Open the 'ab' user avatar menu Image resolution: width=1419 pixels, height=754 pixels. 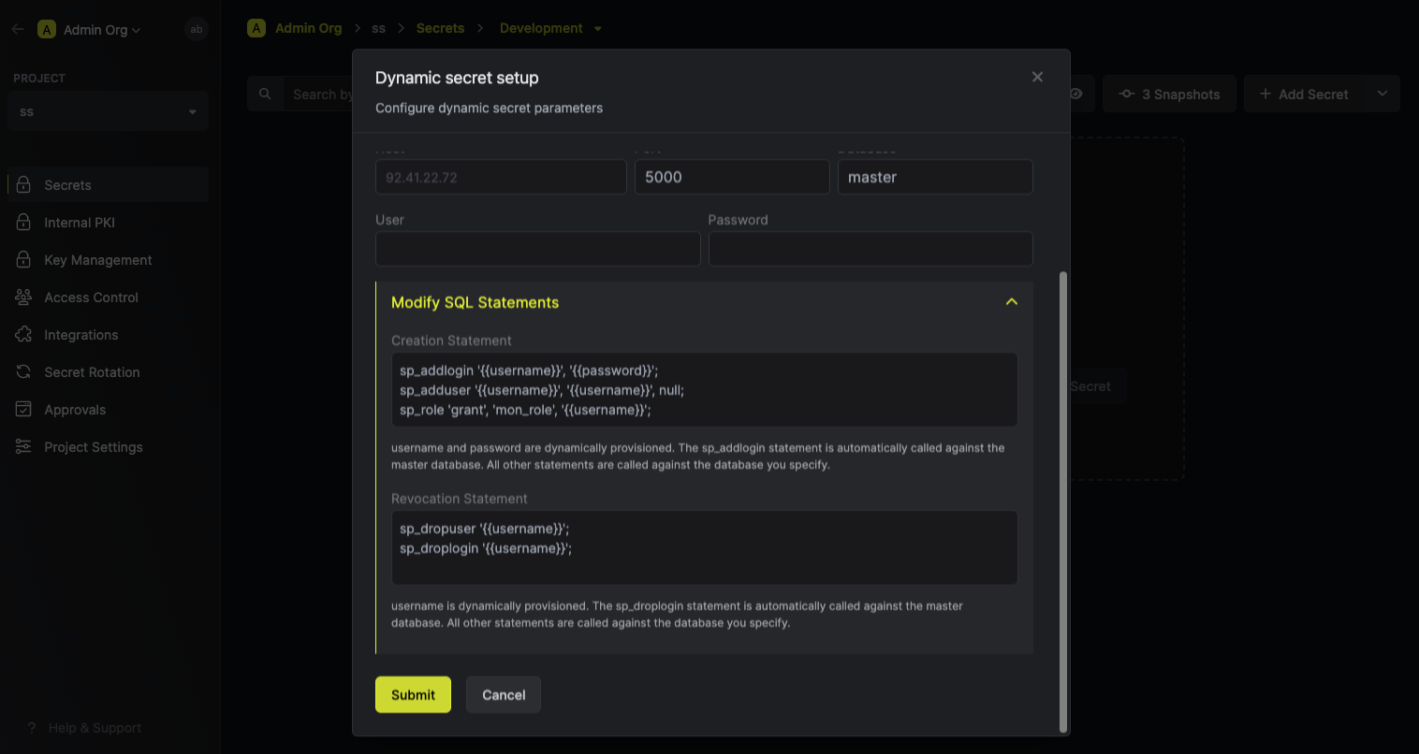[x=197, y=29]
